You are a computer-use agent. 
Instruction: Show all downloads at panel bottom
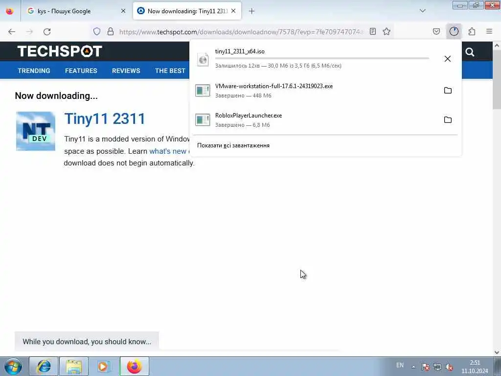[x=233, y=145]
